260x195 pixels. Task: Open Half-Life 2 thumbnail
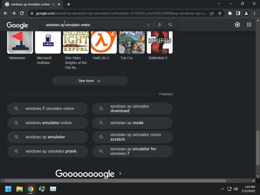104,42
